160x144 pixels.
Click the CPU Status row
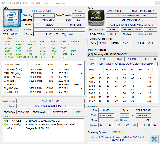coord(43,85)
